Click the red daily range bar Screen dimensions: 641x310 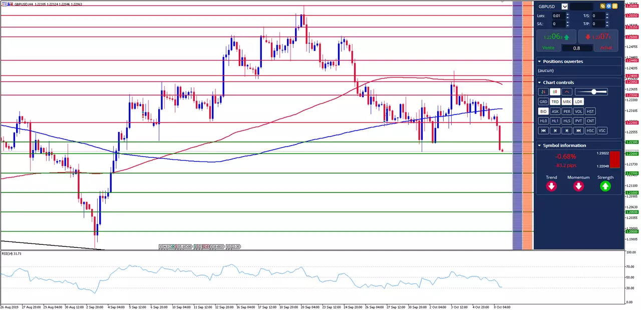pos(614,159)
